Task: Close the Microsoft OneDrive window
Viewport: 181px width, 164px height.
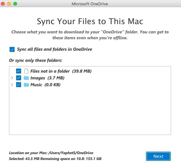Action: pyautogui.click(x=3, y=4)
